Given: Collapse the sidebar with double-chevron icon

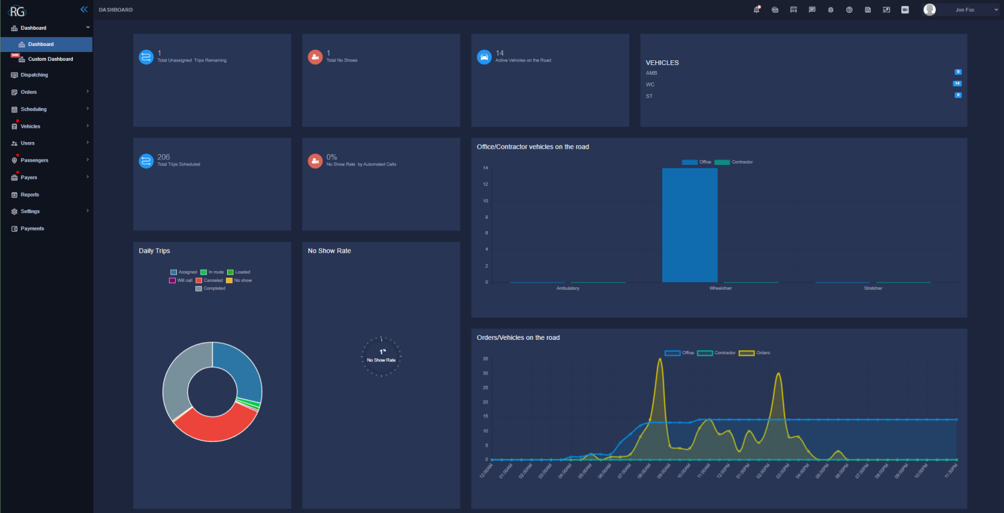Looking at the screenshot, I should click(x=84, y=9).
